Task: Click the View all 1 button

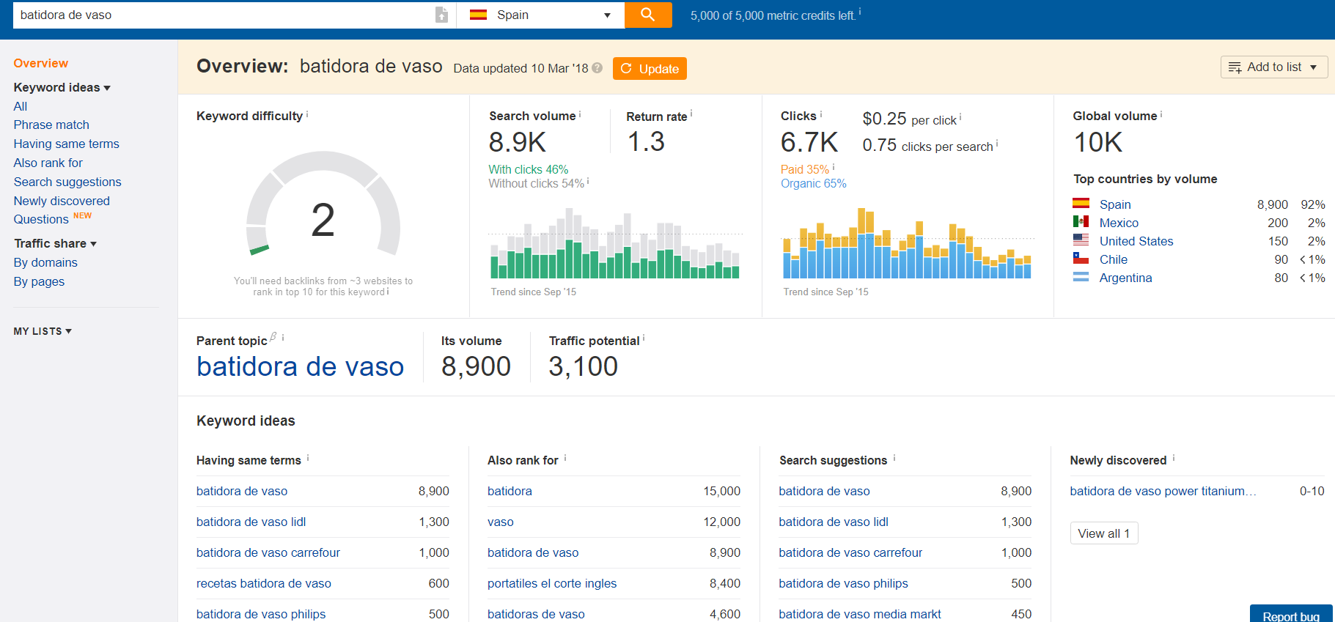Action: click(1104, 533)
